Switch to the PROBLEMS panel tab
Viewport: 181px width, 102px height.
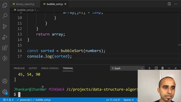pyautogui.click(x=19, y=68)
